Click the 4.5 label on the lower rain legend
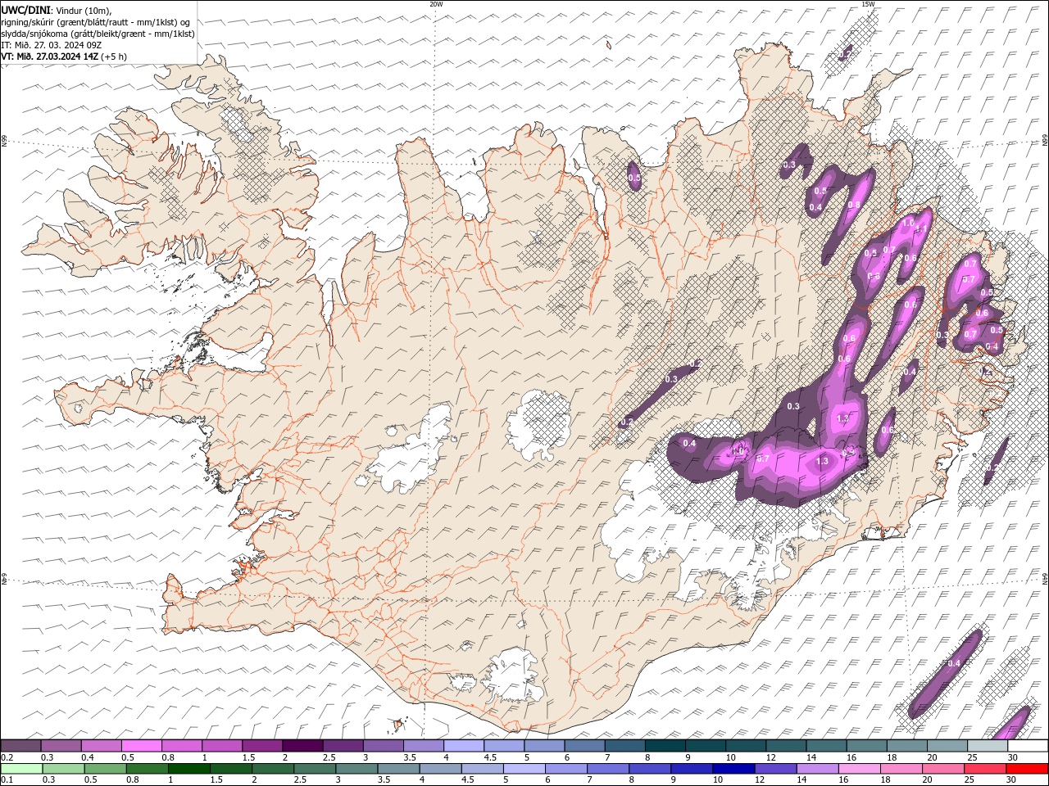This screenshot has width=1049, height=786. click(x=467, y=779)
